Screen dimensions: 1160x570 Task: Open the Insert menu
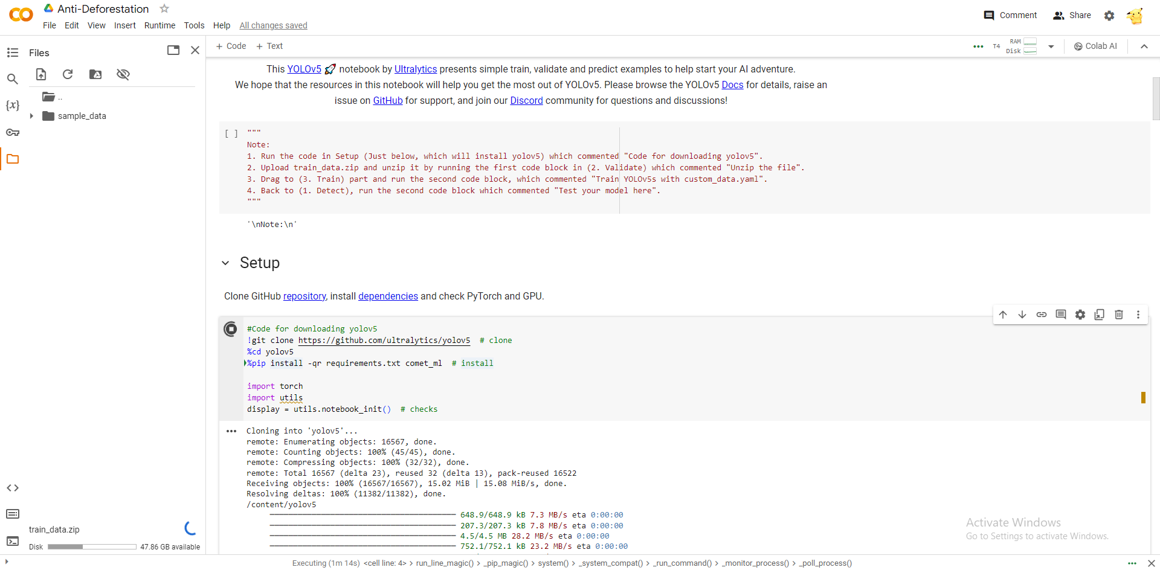125,25
